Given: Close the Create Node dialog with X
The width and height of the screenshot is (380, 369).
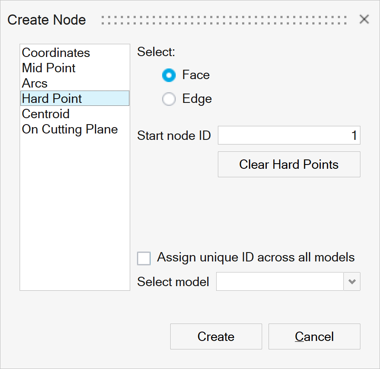Looking at the screenshot, I should coord(364,19).
